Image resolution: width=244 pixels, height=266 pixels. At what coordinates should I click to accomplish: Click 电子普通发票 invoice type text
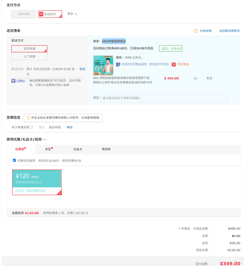tap(20, 127)
